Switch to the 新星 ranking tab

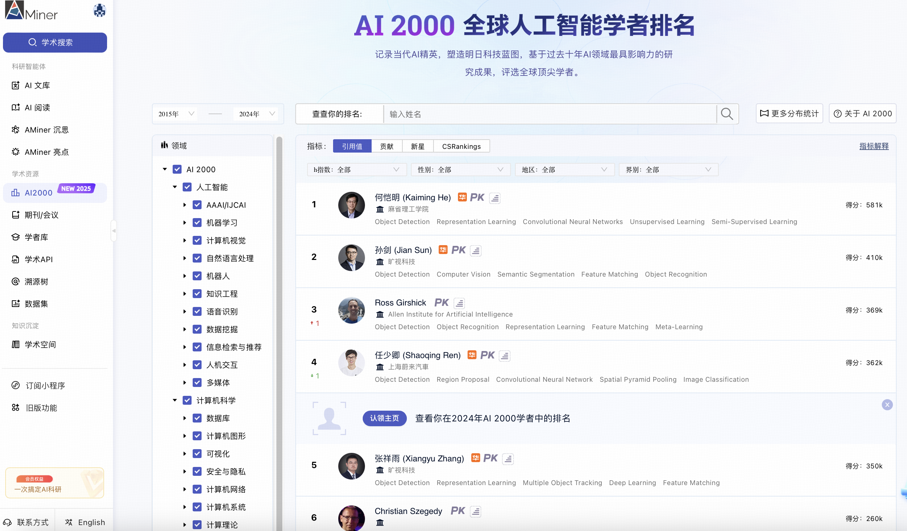(417, 146)
